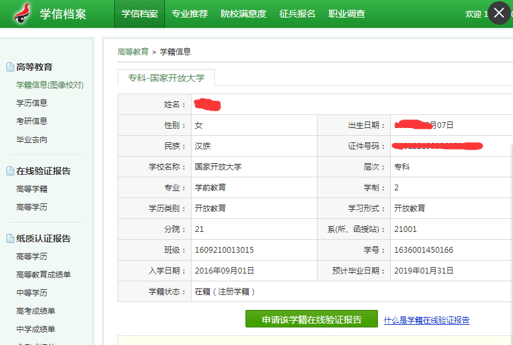
Task: Click the 学号 value 1636001450166
Action: (x=423, y=250)
